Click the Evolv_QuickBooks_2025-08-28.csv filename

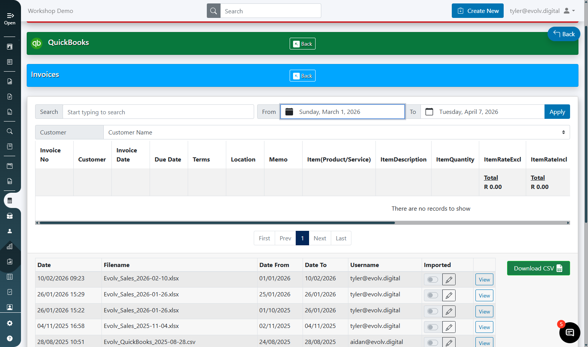tap(150, 342)
